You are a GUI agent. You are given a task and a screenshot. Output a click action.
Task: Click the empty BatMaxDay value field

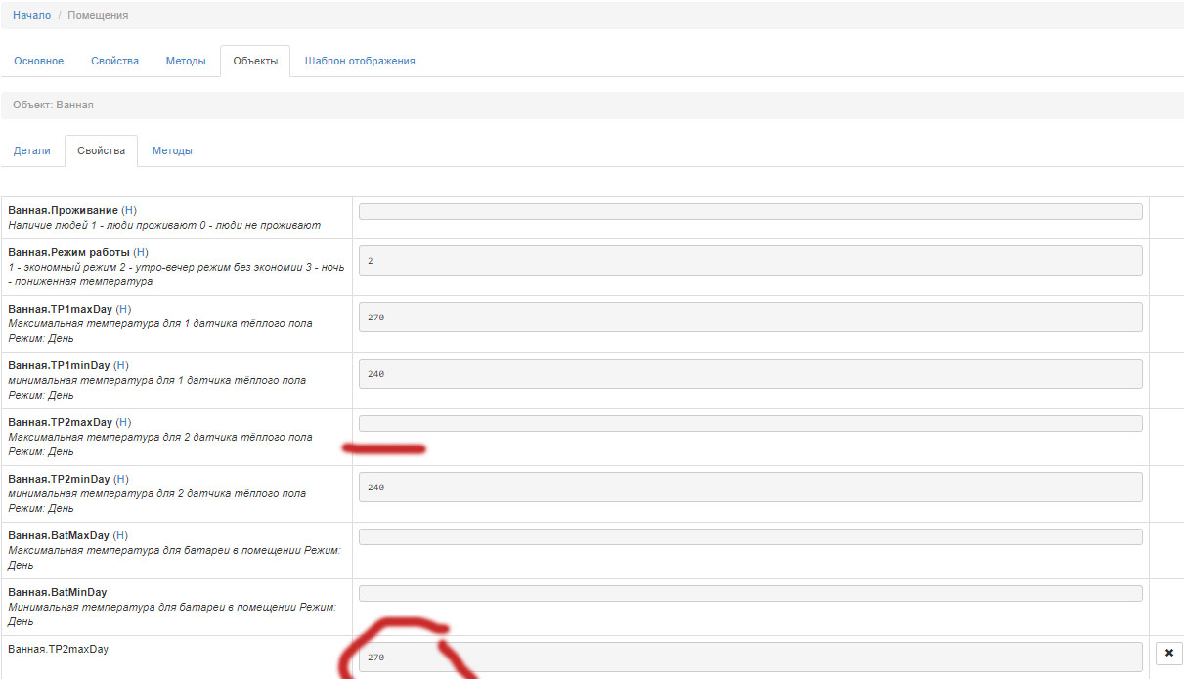coord(750,536)
